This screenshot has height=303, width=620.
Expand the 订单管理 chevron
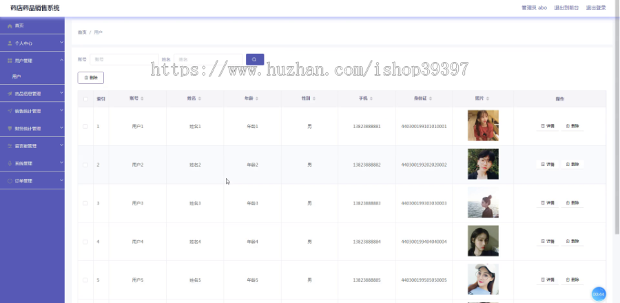click(x=61, y=180)
